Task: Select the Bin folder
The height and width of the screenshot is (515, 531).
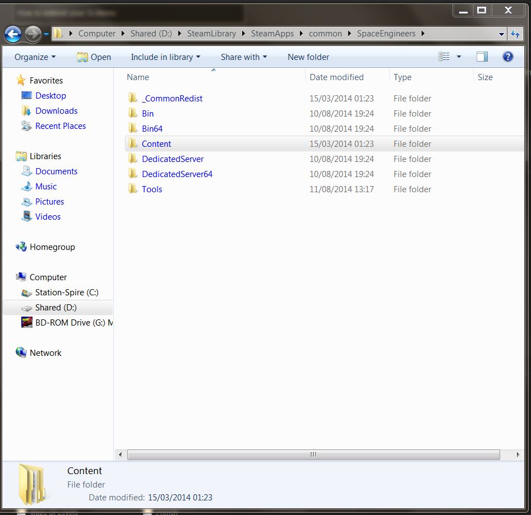Action: (147, 114)
